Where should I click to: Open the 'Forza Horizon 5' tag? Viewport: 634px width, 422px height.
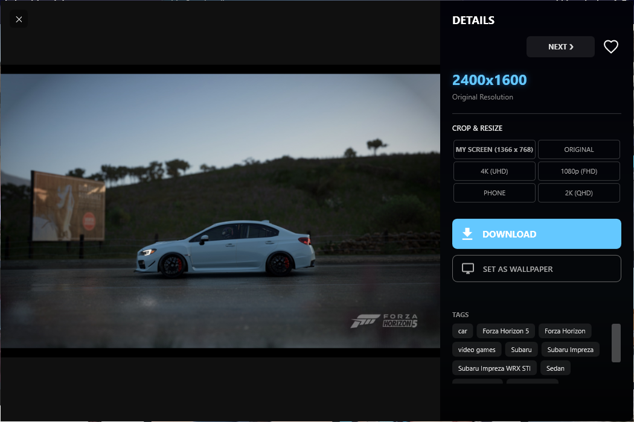(505, 331)
